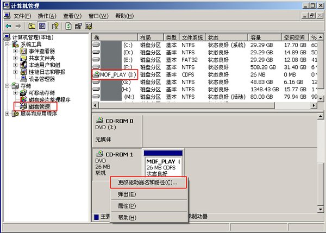Select the MOF_PLAY 26 MB CDFS partition box

click(163, 166)
